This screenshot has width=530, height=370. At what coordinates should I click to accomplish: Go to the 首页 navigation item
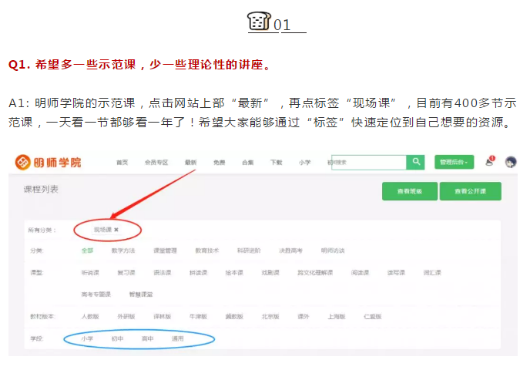coord(122,163)
